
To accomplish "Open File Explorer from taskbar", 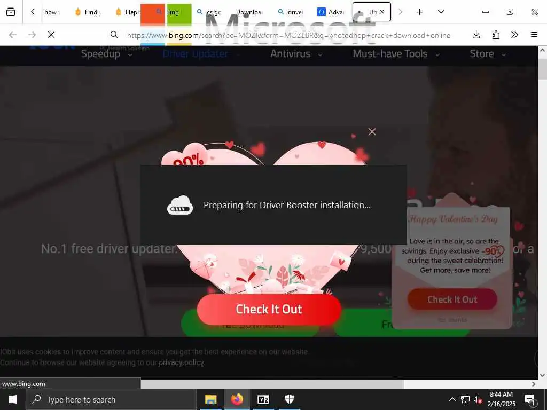I will pos(210,399).
